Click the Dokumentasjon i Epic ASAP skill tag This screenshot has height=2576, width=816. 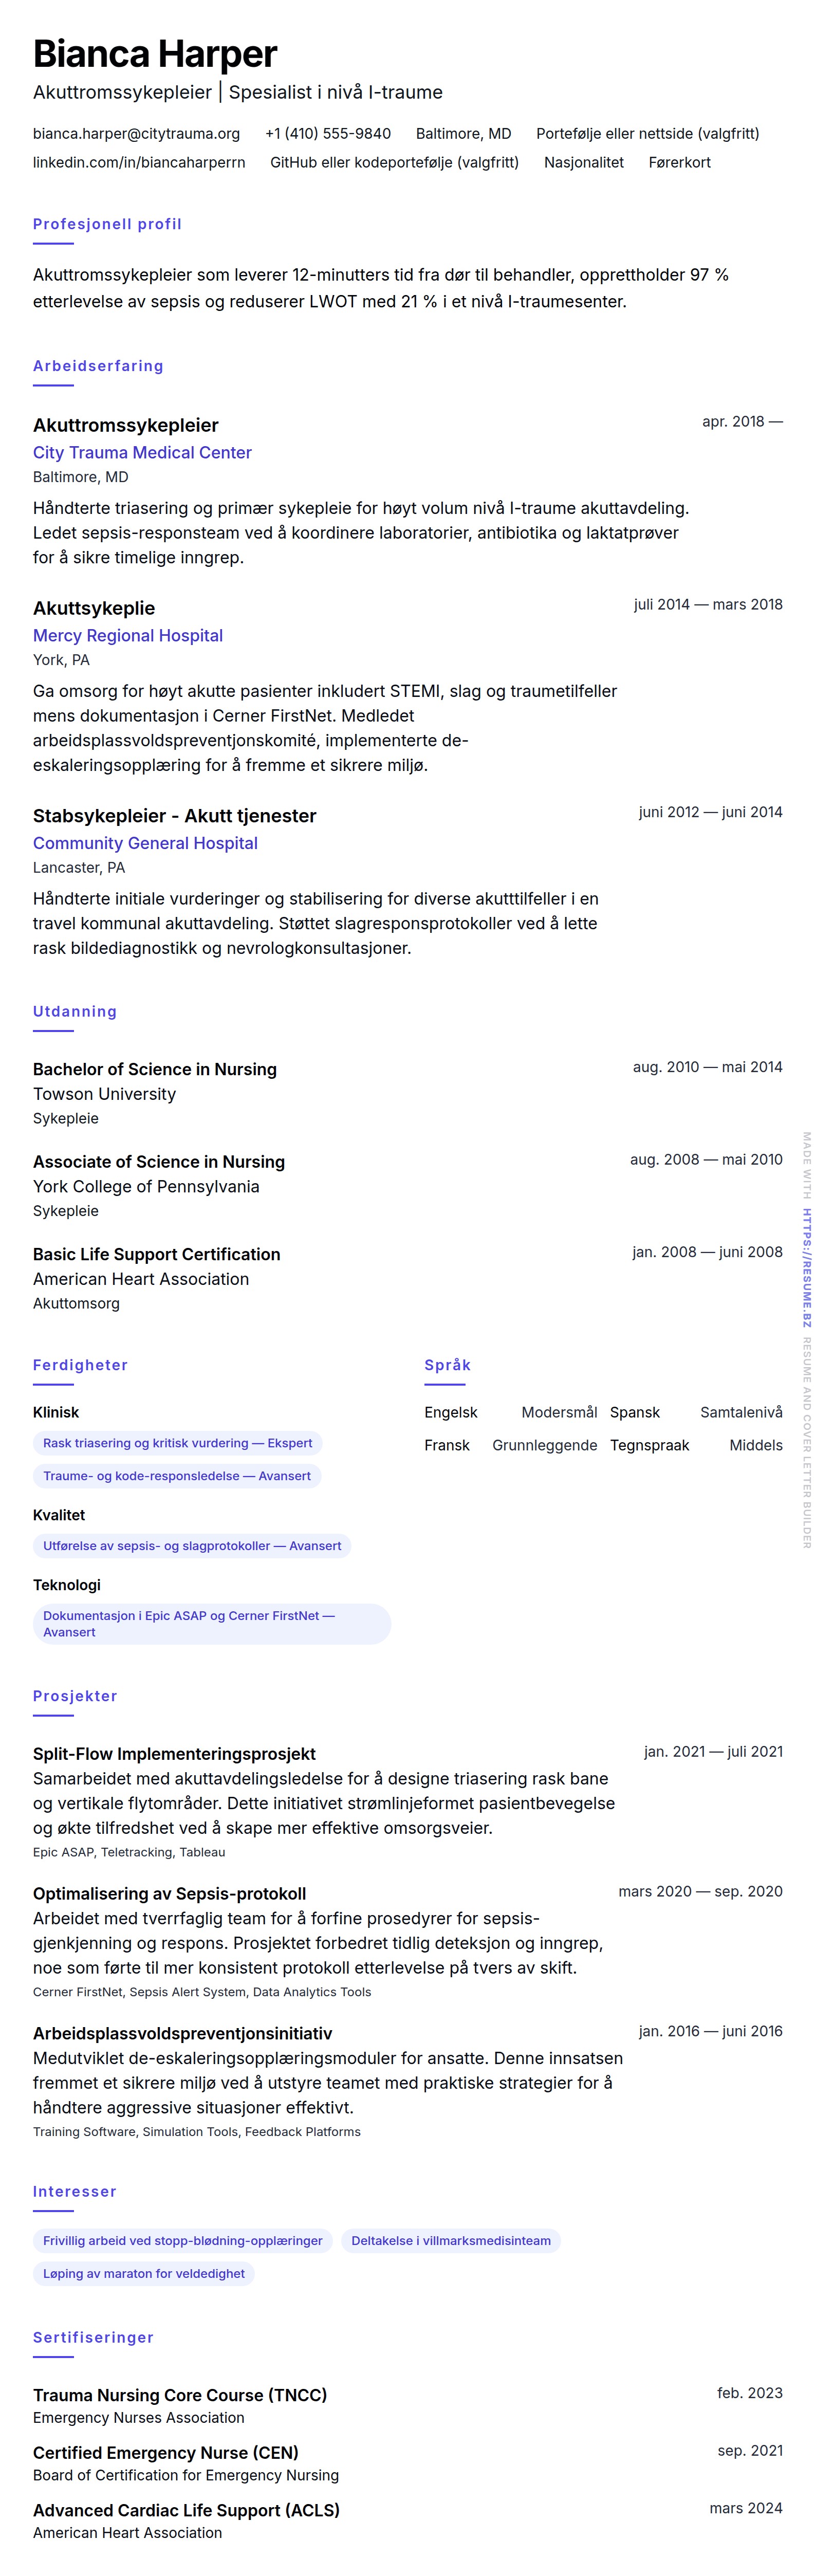(211, 1624)
